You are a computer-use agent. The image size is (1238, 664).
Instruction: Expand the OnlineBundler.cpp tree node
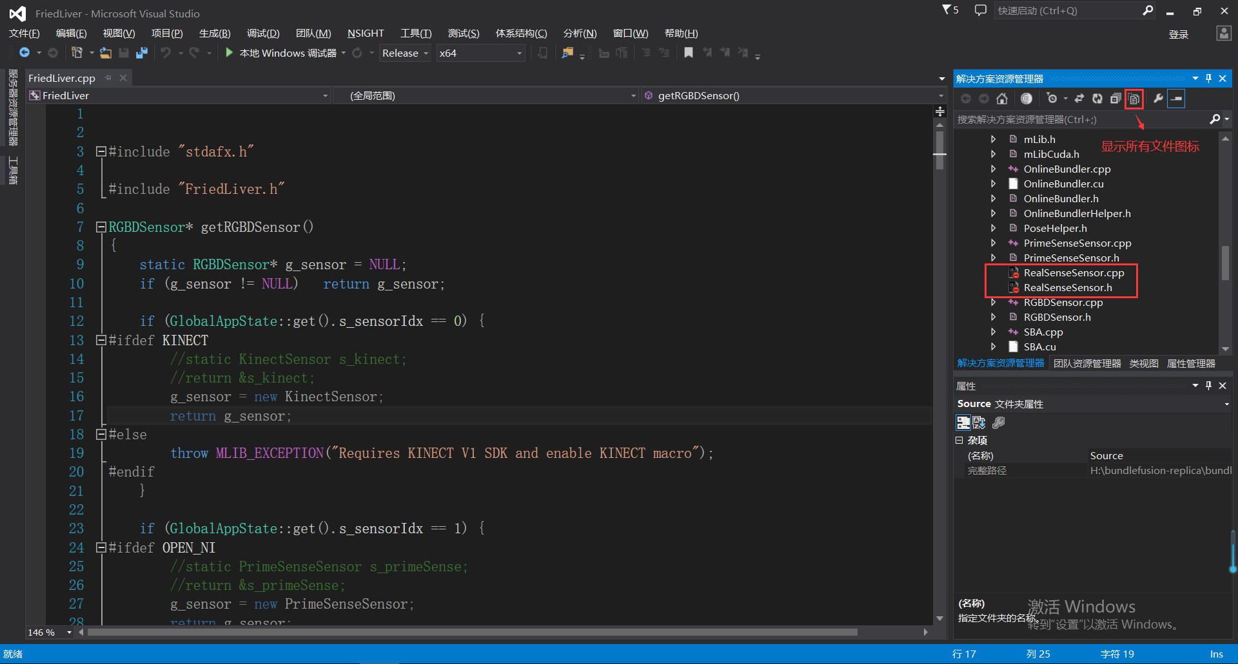[993, 169]
